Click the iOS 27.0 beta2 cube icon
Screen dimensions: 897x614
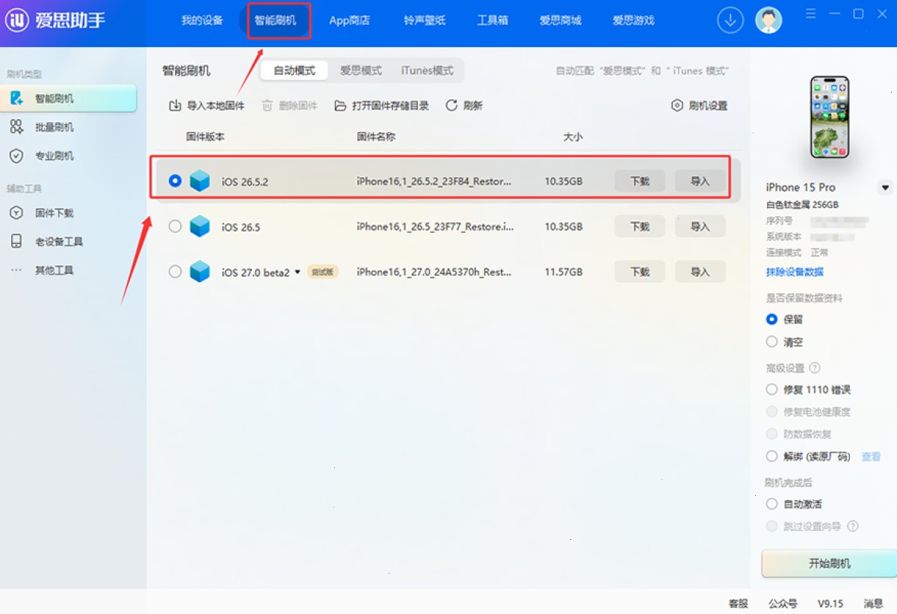coord(200,271)
